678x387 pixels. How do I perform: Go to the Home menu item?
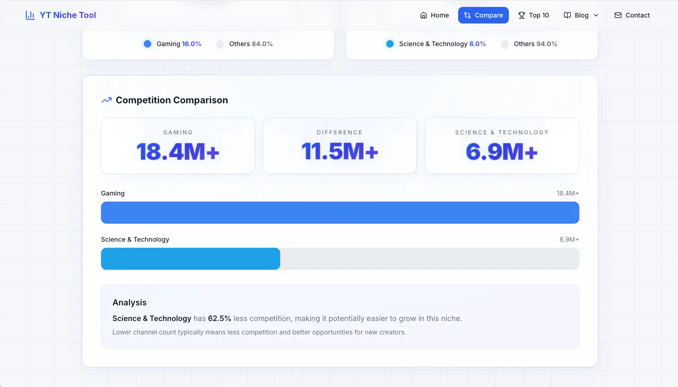point(435,15)
